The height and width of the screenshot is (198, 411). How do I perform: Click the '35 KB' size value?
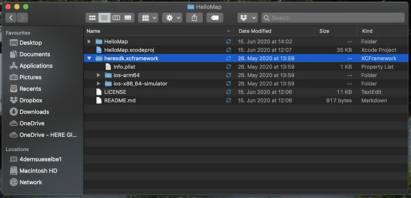click(x=344, y=50)
